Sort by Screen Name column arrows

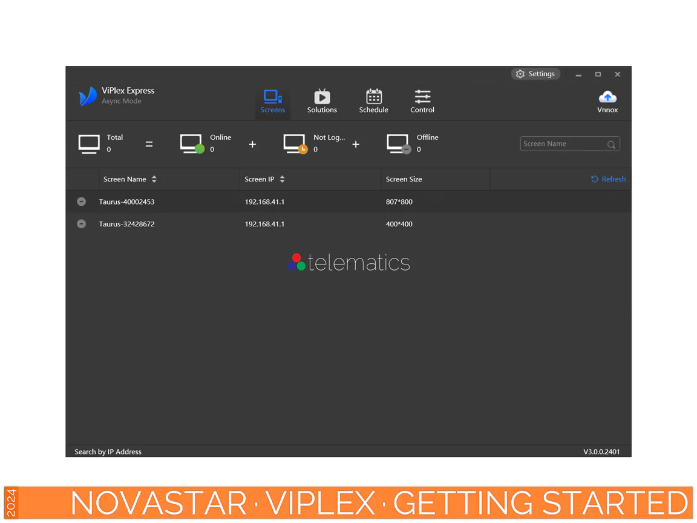154,179
